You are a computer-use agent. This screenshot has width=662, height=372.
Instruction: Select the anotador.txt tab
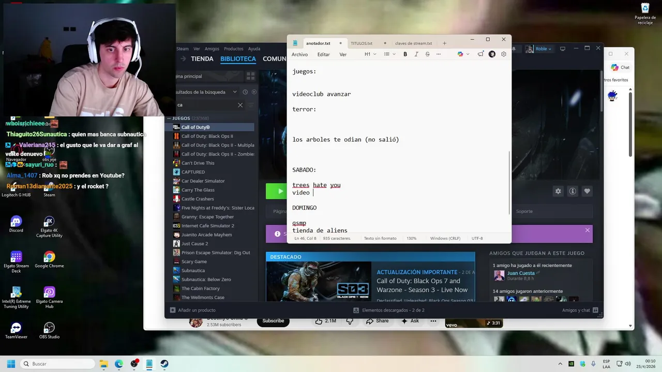[318, 43]
